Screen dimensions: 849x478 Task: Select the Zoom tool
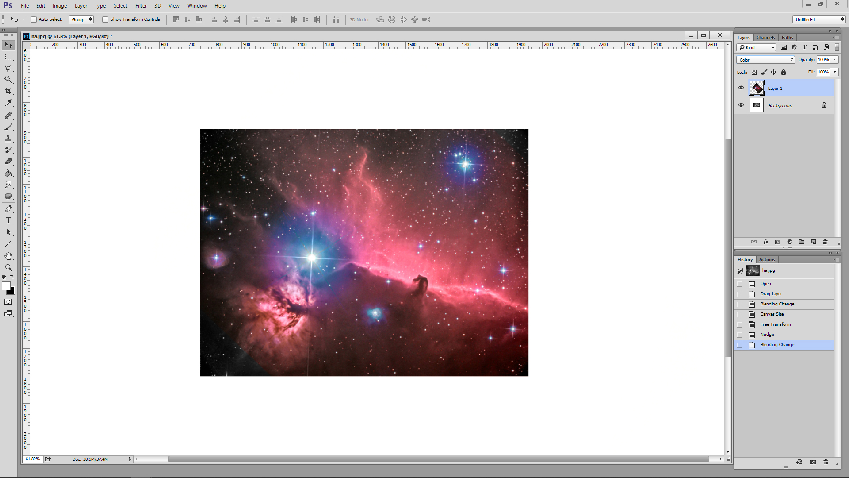tap(8, 268)
